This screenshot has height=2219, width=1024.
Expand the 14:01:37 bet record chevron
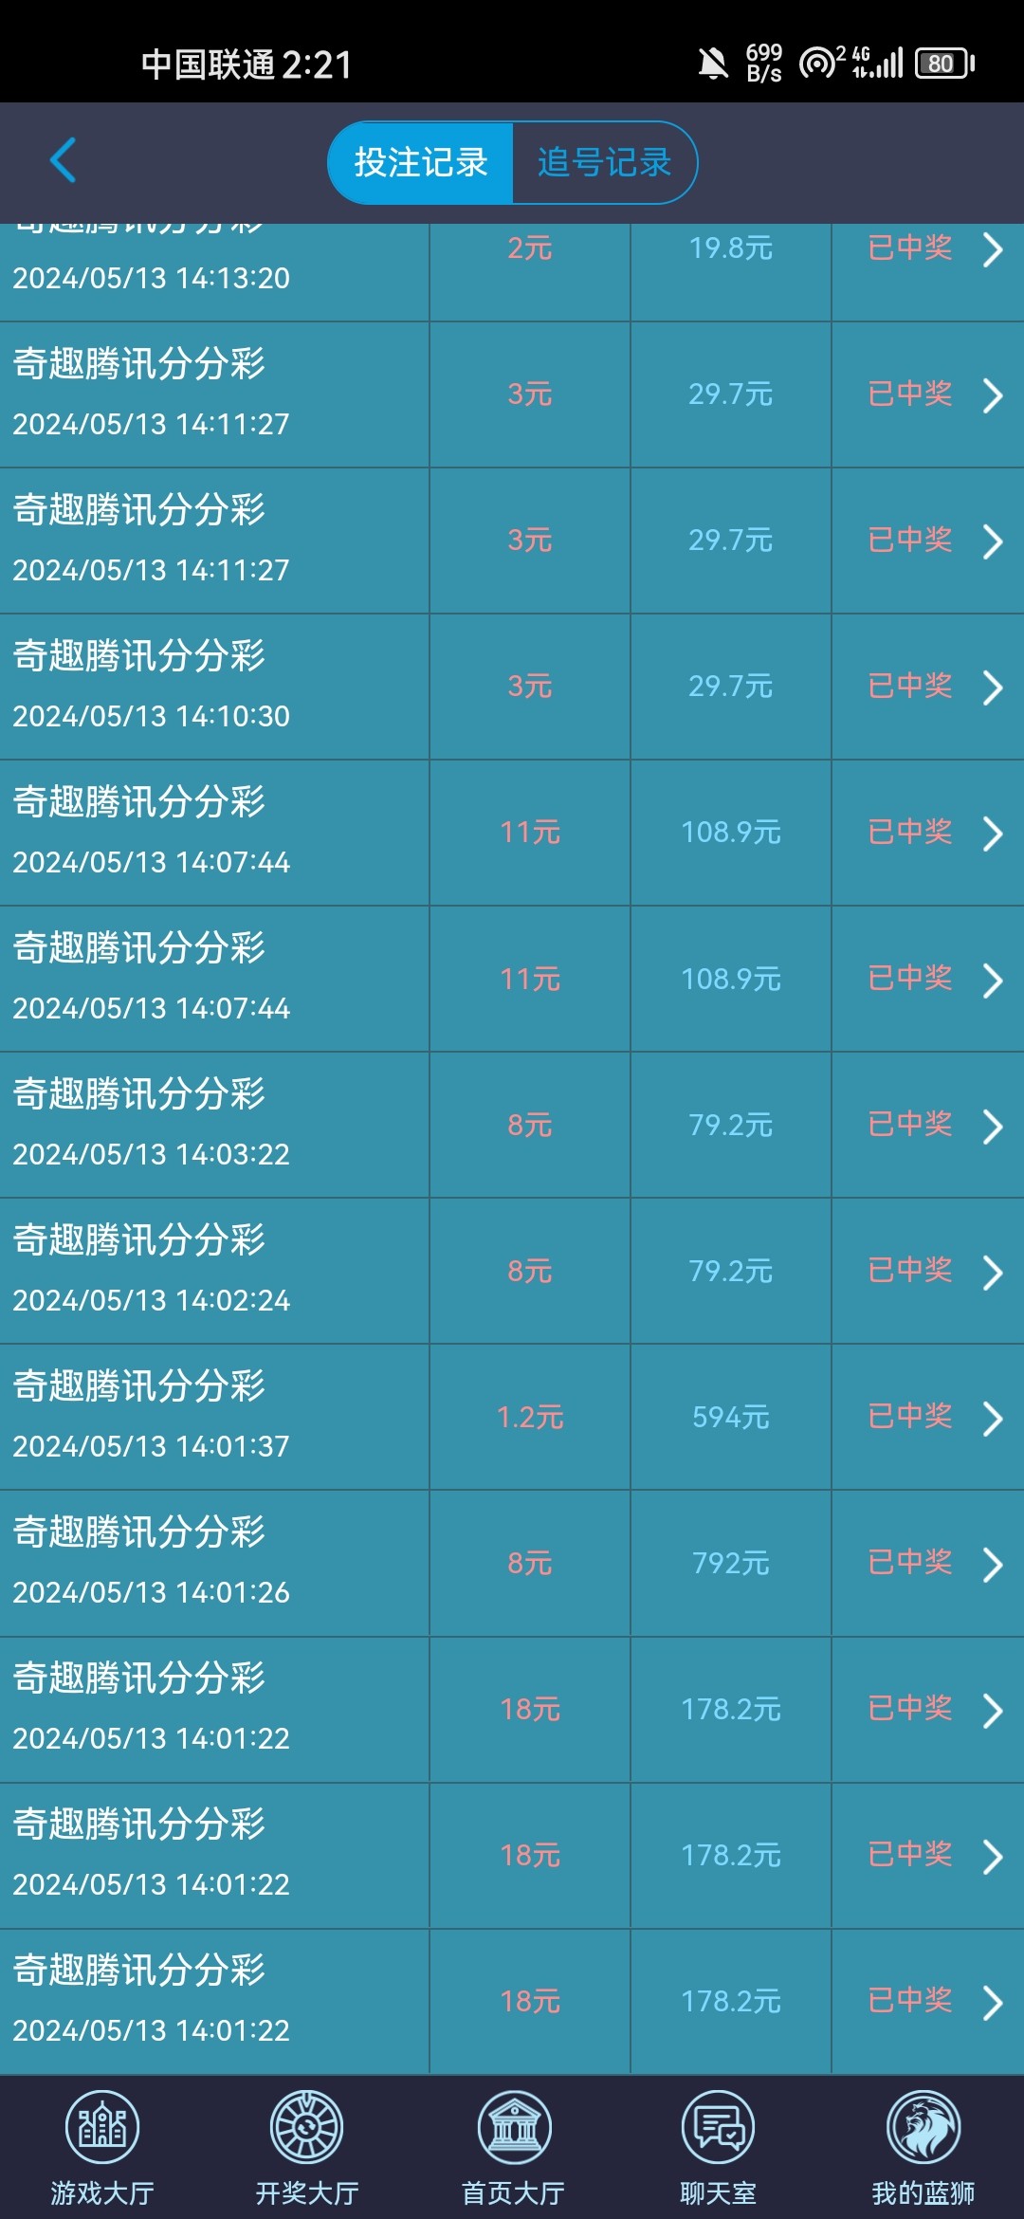(992, 1418)
